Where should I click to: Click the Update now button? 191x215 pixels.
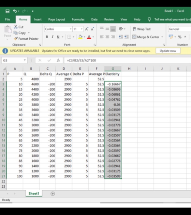point(168,51)
